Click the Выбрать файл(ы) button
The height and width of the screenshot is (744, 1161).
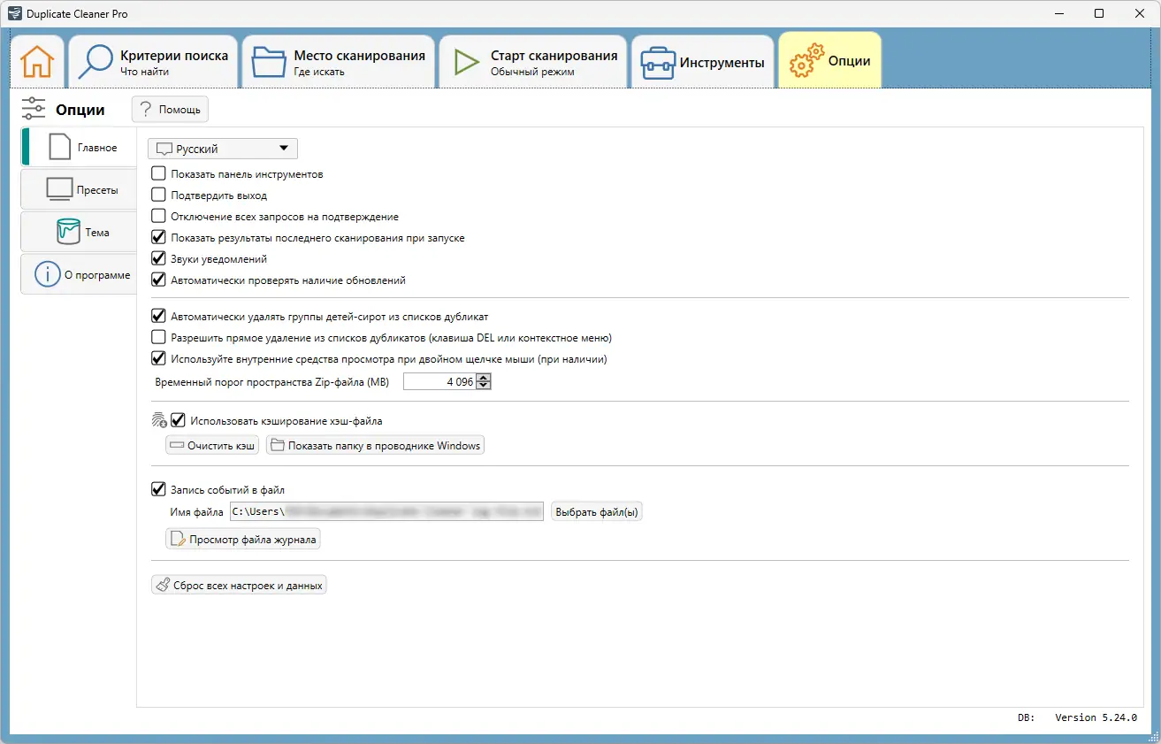pos(596,511)
